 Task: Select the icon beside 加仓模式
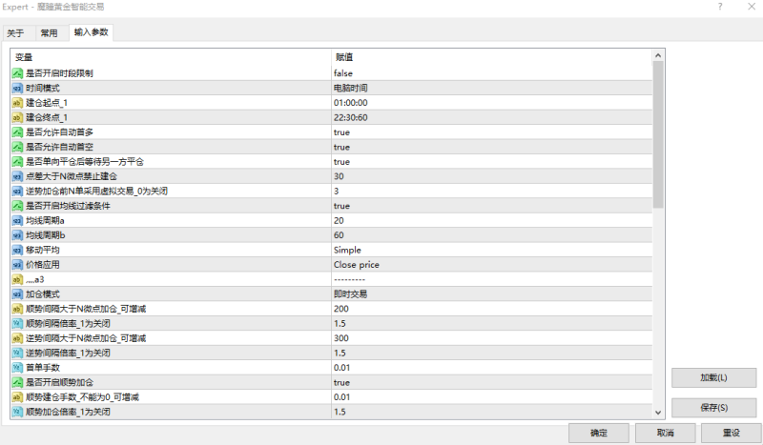point(17,294)
